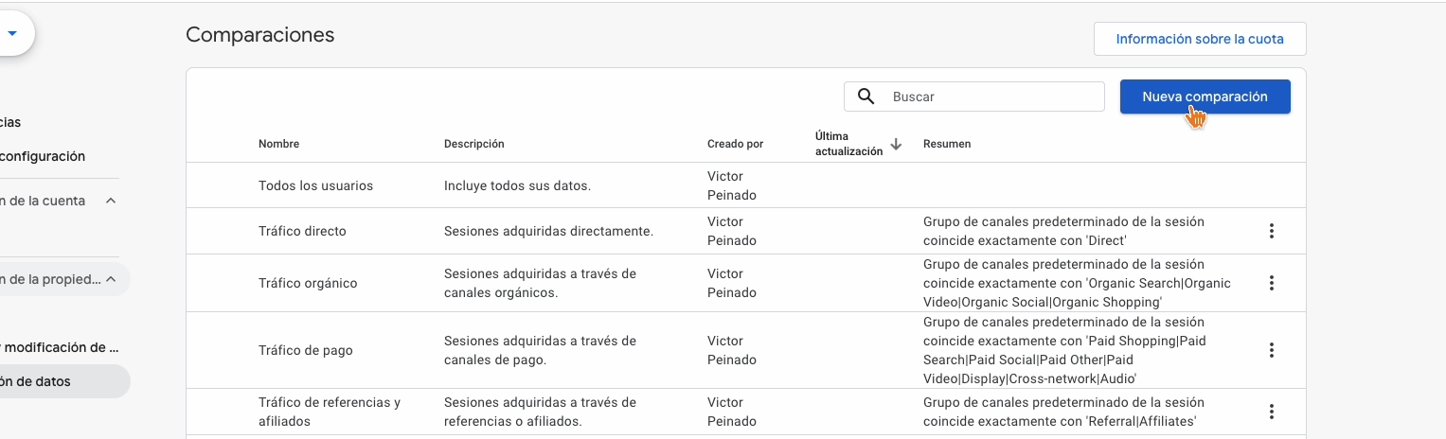
Task: Open the three-dot menu for Tráfico orgánico
Action: click(1272, 283)
